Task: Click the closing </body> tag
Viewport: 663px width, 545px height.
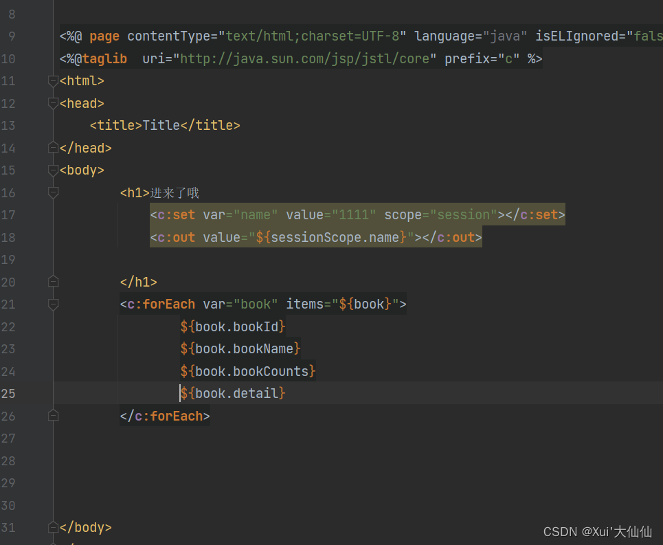Action: coord(86,527)
